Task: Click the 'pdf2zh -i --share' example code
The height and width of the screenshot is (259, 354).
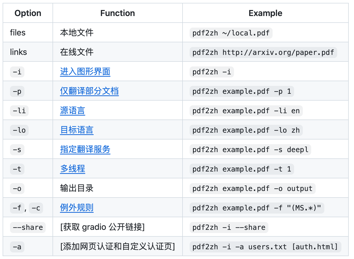Action: pos(229,227)
